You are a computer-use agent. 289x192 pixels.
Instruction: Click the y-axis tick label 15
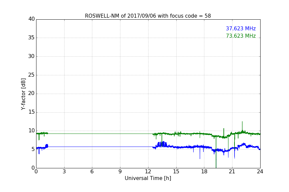click(31, 112)
